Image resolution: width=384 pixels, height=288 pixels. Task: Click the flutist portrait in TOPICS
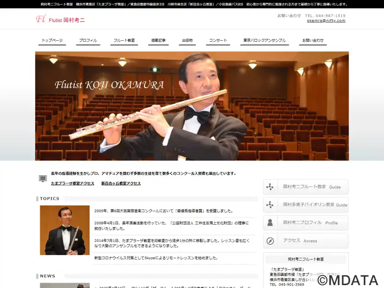(x=65, y=230)
